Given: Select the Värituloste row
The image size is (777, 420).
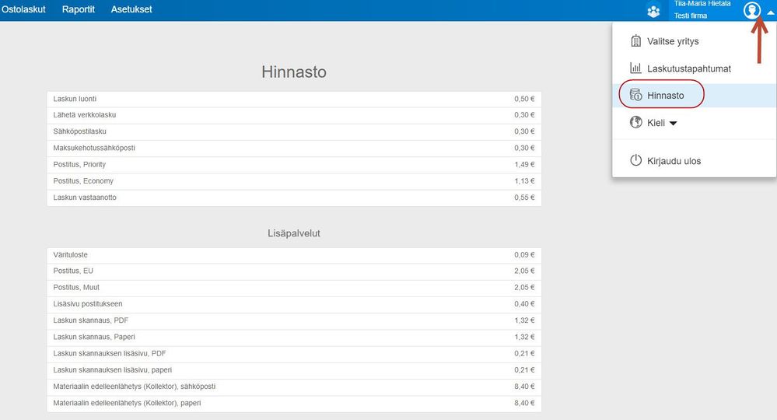Looking at the screenshot, I should click(x=294, y=255).
